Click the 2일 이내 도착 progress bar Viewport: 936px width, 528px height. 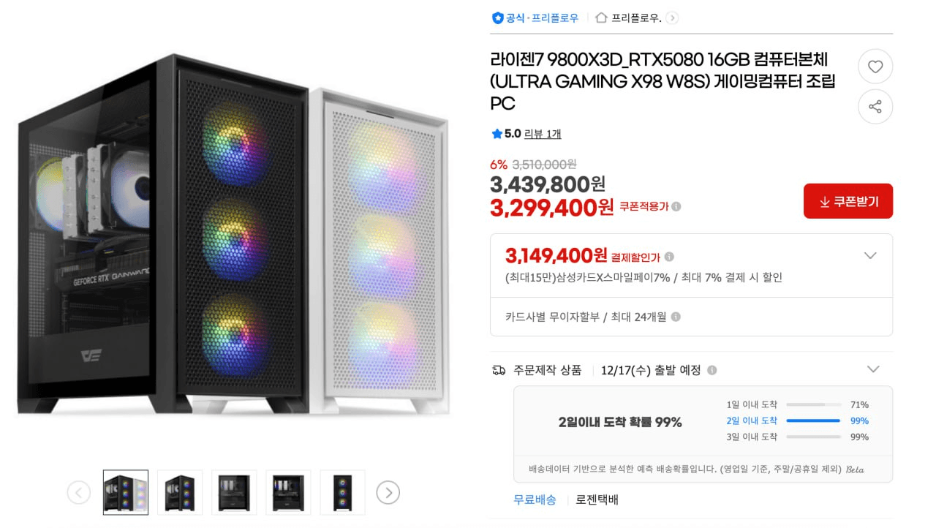812,420
